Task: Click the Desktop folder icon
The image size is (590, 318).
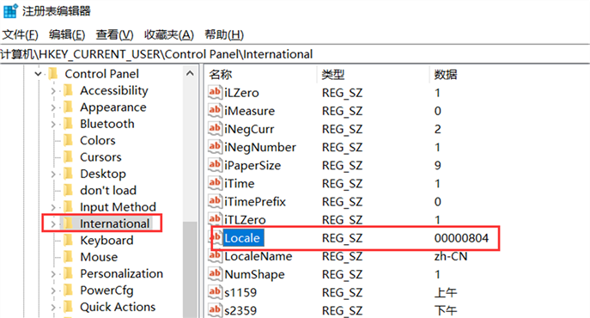Action: coord(69,174)
